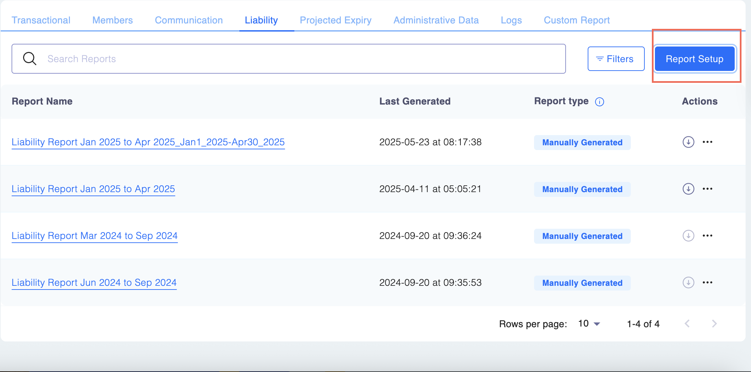Open the Projected Expiry tab
This screenshot has width=751, height=372.
[x=335, y=20]
